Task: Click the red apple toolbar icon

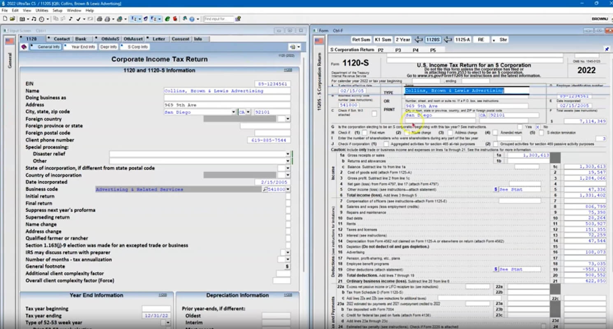Action: pos(175,19)
